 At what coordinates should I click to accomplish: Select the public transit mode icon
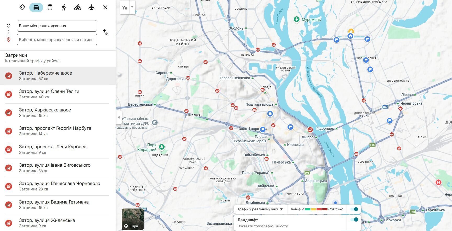pos(50,7)
